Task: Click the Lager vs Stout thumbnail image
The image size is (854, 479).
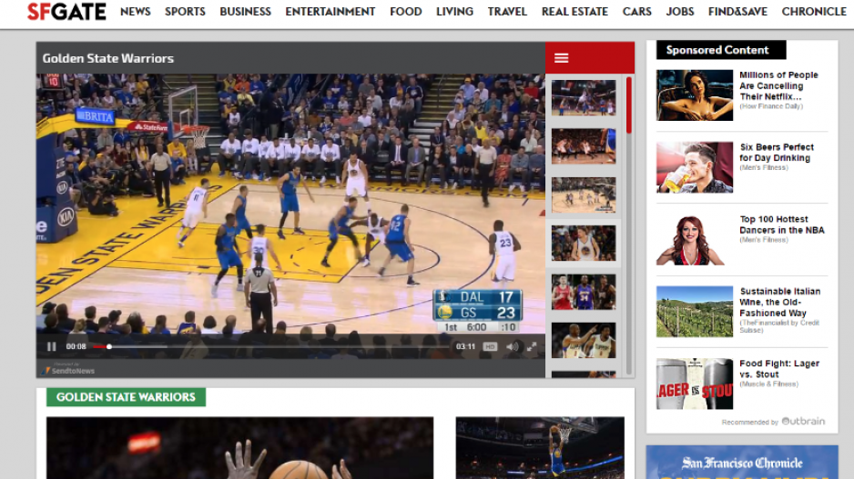Action: [x=695, y=384]
